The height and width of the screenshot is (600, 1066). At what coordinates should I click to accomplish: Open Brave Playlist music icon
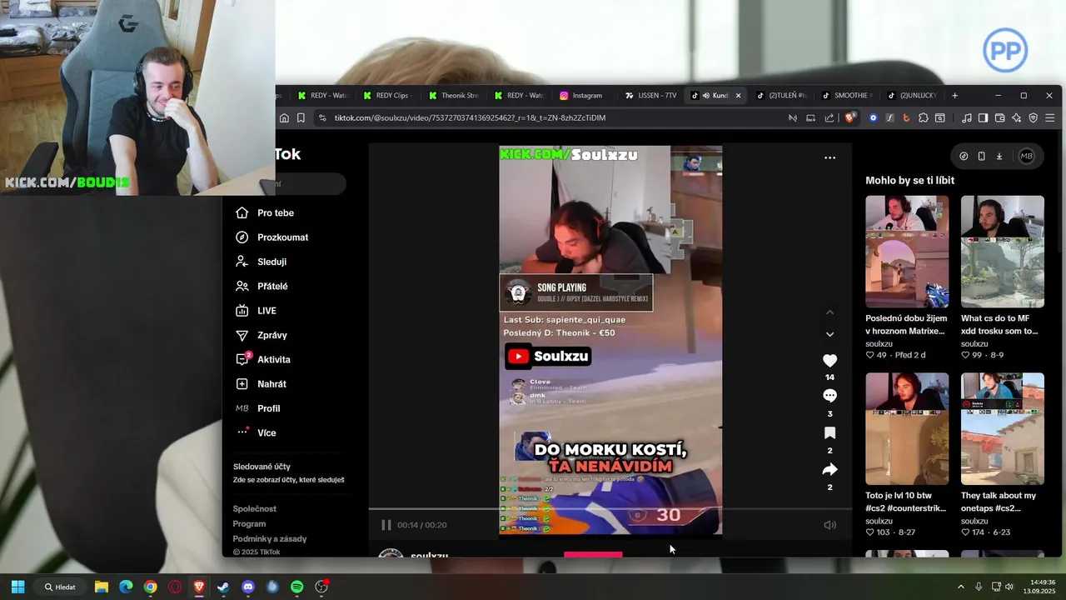pos(966,118)
